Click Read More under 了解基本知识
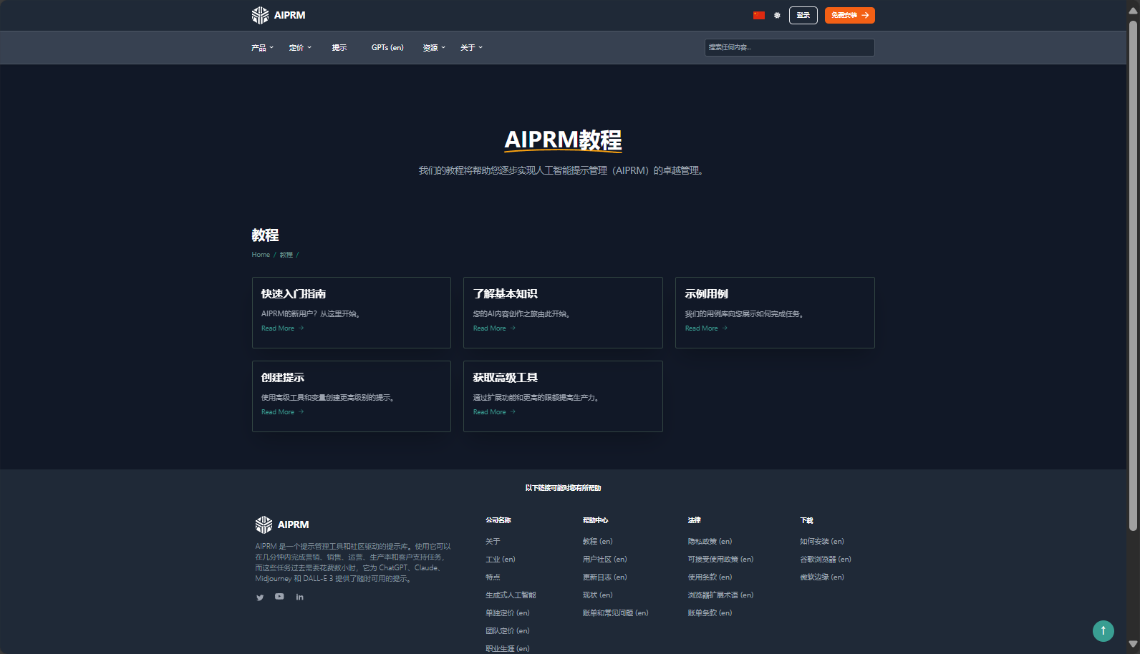 point(494,328)
